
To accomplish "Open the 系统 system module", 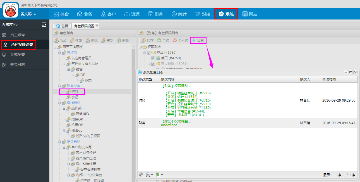I will click(x=226, y=14).
